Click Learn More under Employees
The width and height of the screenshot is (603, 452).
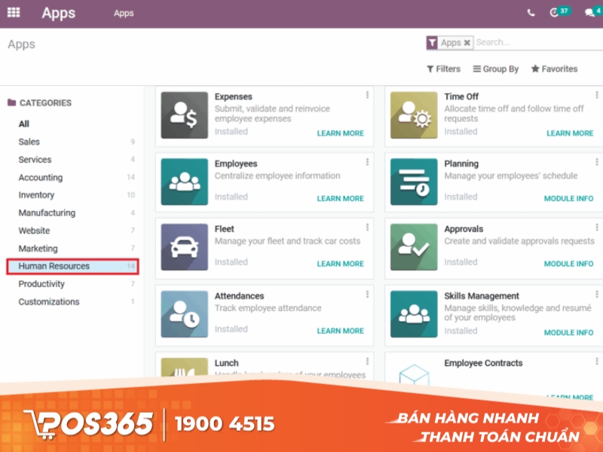click(x=340, y=198)
